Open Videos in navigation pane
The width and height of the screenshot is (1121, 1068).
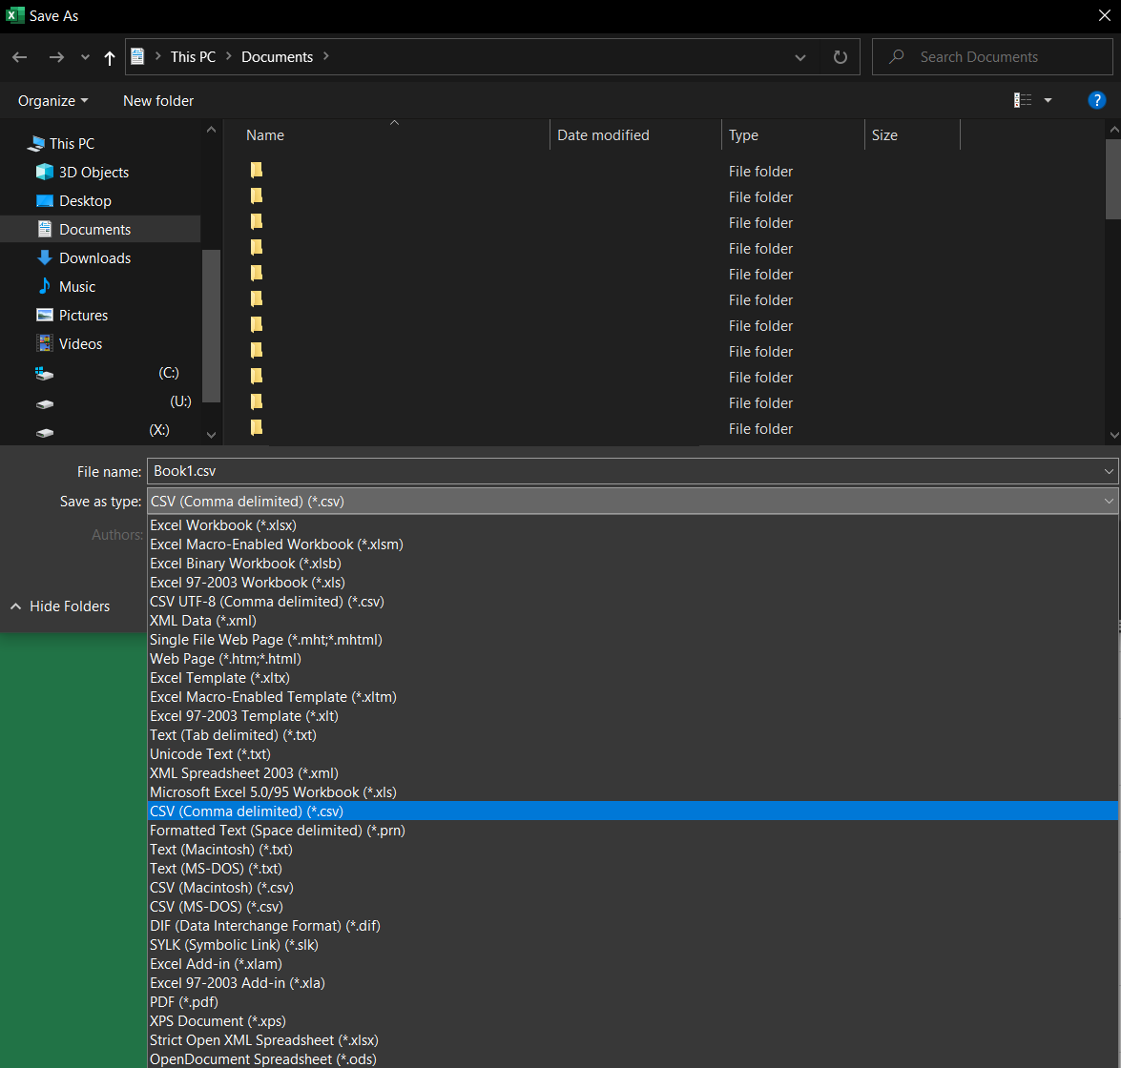click(80, 343)
